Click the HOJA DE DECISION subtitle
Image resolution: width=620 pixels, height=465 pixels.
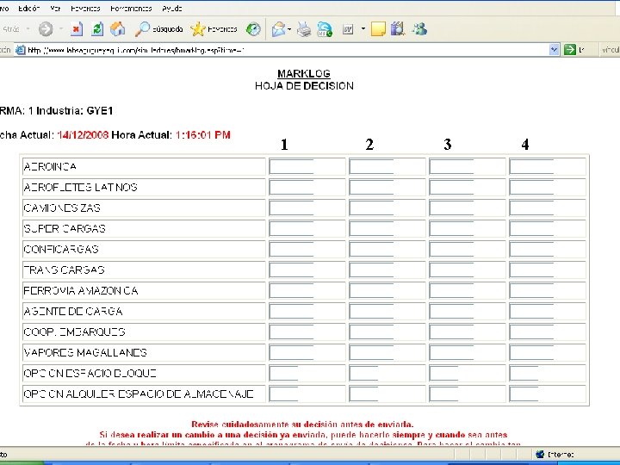coord(304,86)
